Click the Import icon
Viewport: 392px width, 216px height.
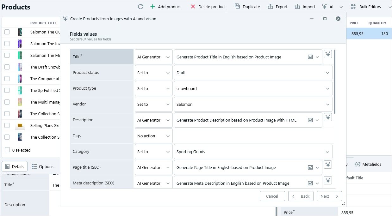(x=297, y=7)
